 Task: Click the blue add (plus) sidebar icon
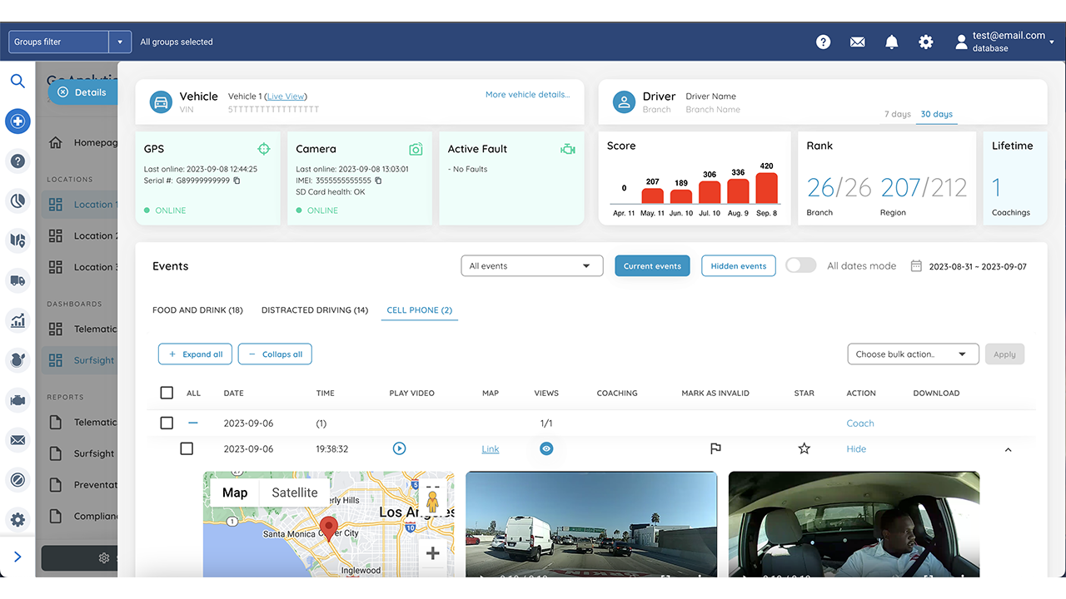(x=17, y=121)
